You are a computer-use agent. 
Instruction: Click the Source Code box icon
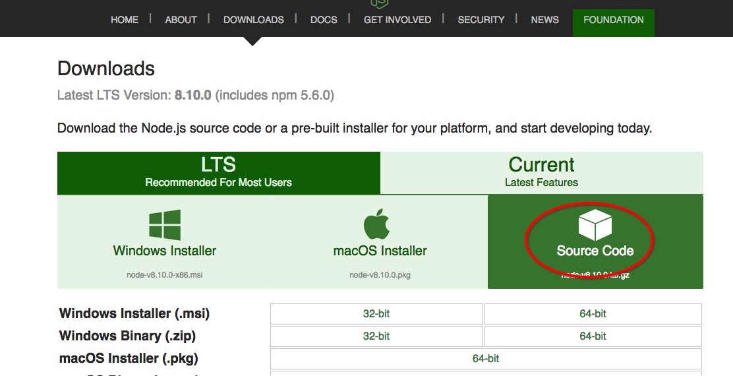pos(595,224)
